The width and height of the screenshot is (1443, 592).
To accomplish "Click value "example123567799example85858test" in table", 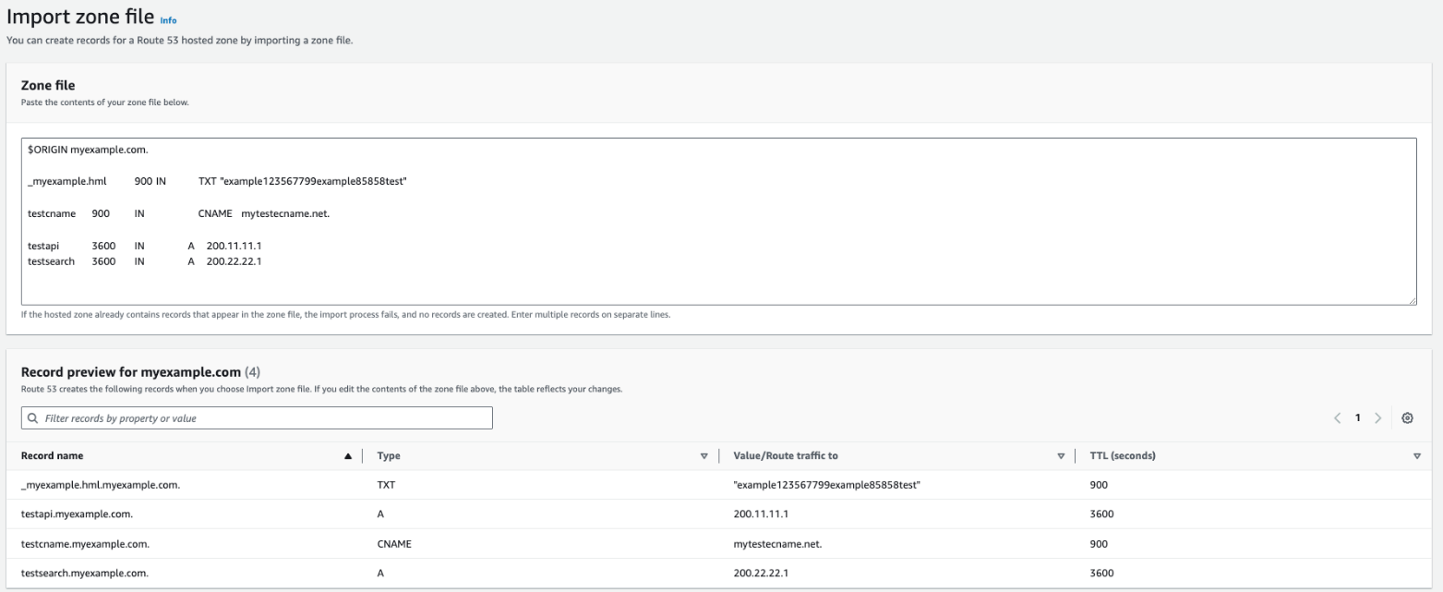I will (x=825, y=485).
